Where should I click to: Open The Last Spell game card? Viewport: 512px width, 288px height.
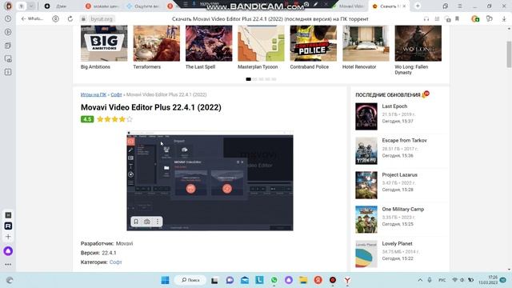[x=209, y=48]
